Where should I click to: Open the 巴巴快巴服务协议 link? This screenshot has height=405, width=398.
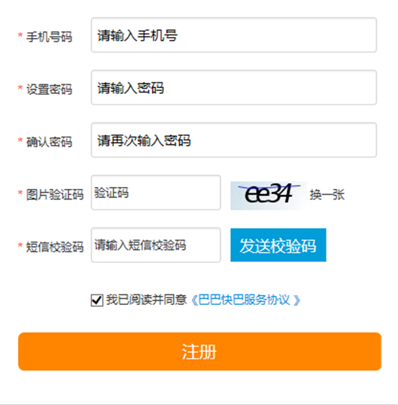pos(245,300)
